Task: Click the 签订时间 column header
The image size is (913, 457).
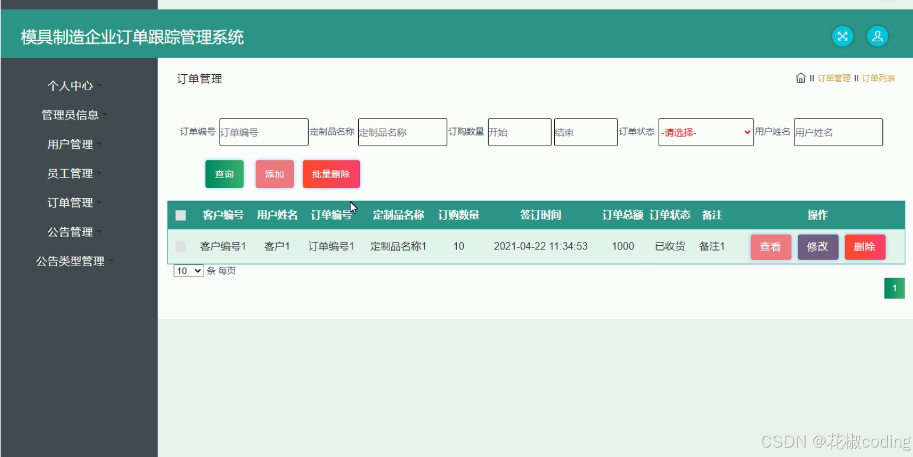Action: 541,215
